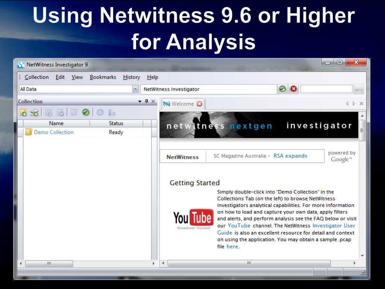Click the collection properties info icon
The width and height of the screenshot is (385, 289).
click(x=49, y=113)
